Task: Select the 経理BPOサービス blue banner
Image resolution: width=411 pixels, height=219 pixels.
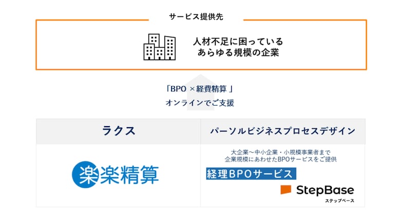Action: [x=250, y=173]
